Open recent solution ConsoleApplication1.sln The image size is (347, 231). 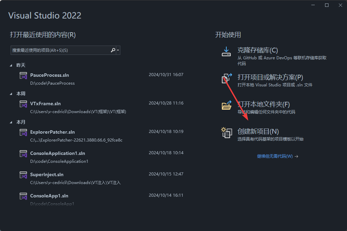coord(58,153)
